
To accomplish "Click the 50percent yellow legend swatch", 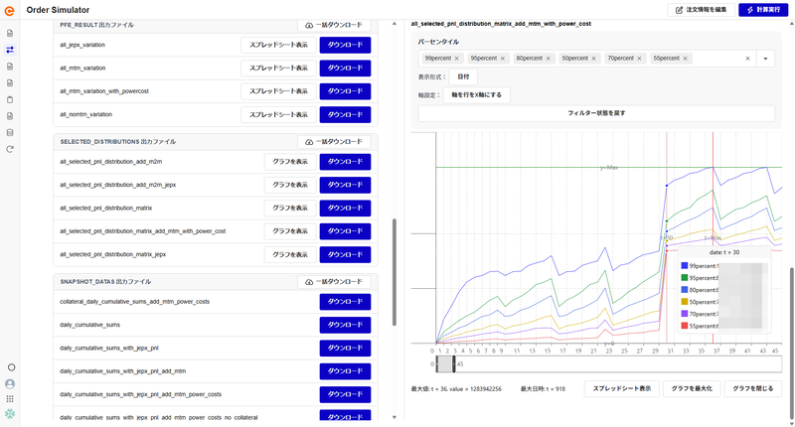I will pyautogui.click(x=685, y=302).
